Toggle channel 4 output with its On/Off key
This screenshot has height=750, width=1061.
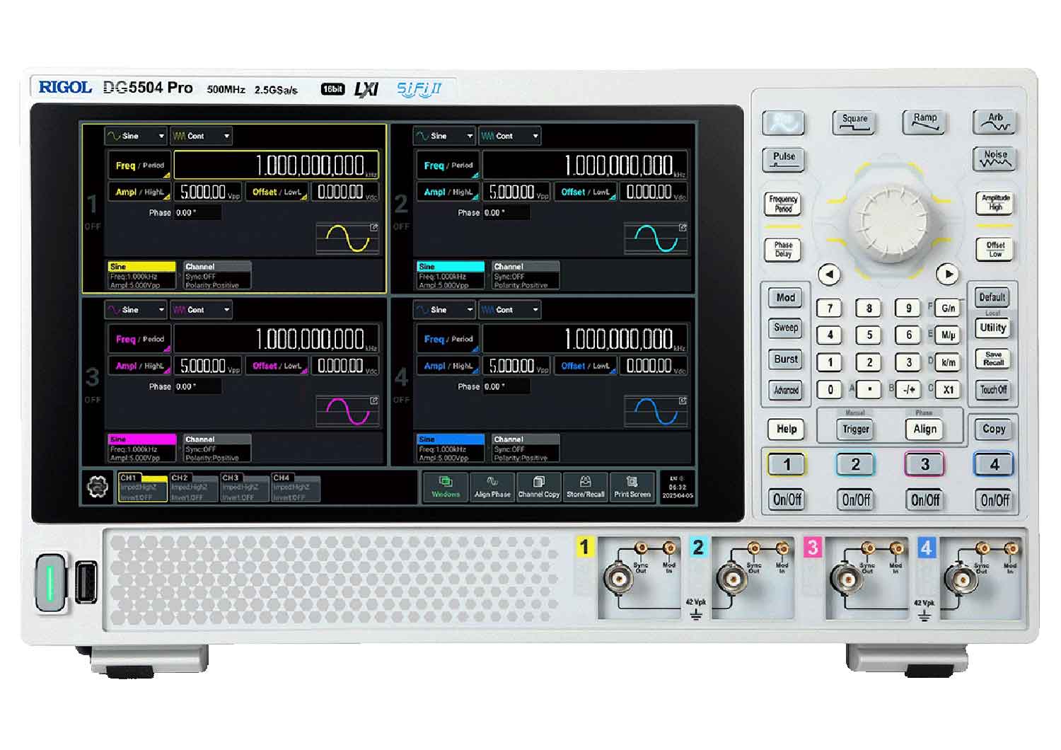click(994, 500)
